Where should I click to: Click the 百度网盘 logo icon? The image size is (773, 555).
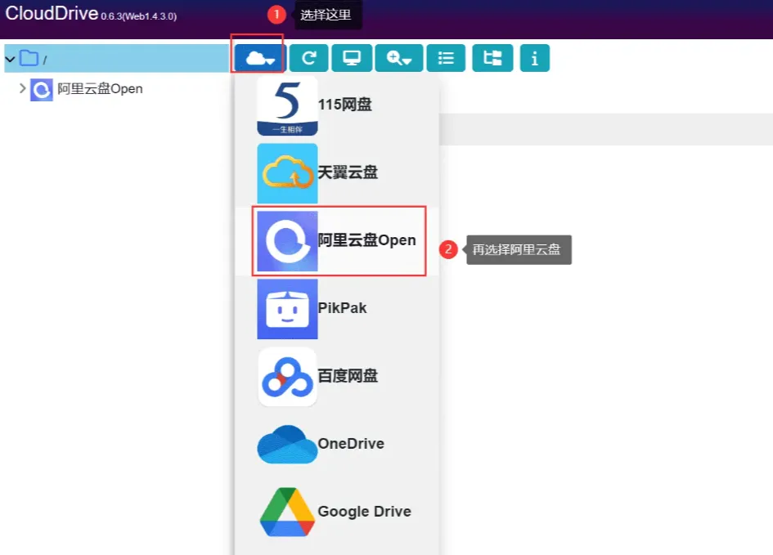287,377
